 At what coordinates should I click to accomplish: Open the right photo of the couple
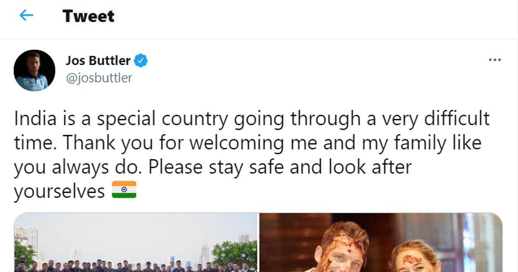[381, 242]
